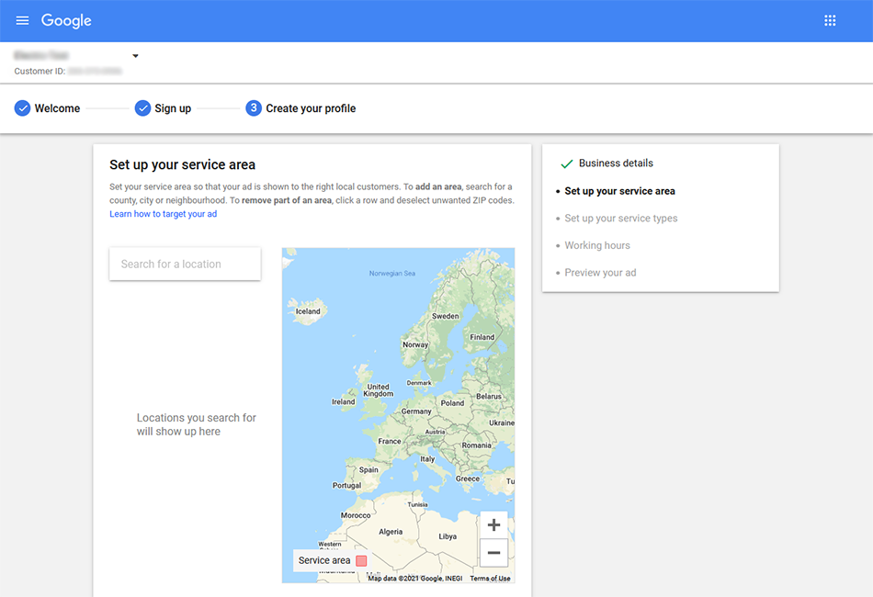Zoom out on the map
873x597 pixels.
pyautogui.click(x=493, y=553)
